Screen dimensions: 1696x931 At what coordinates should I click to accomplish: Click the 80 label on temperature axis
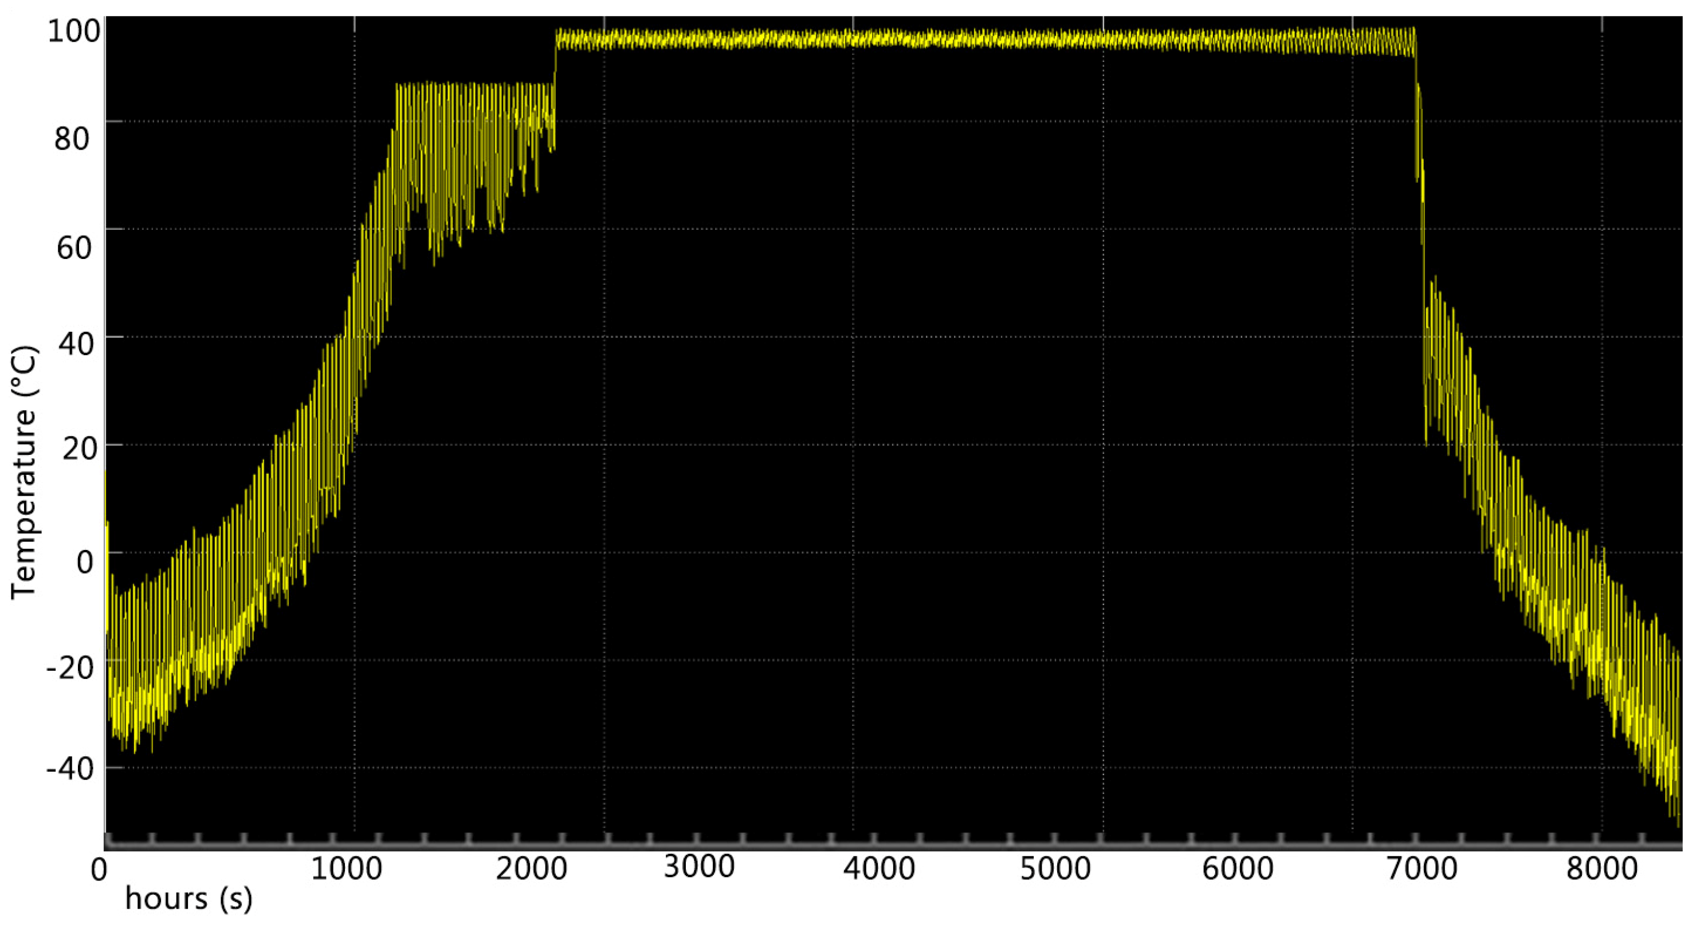tap(72, 139)
